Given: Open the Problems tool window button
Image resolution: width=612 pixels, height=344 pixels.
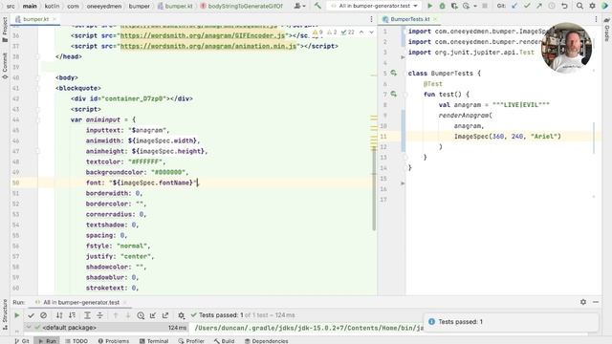Looking at the screenshot, I should pos(114,341).
